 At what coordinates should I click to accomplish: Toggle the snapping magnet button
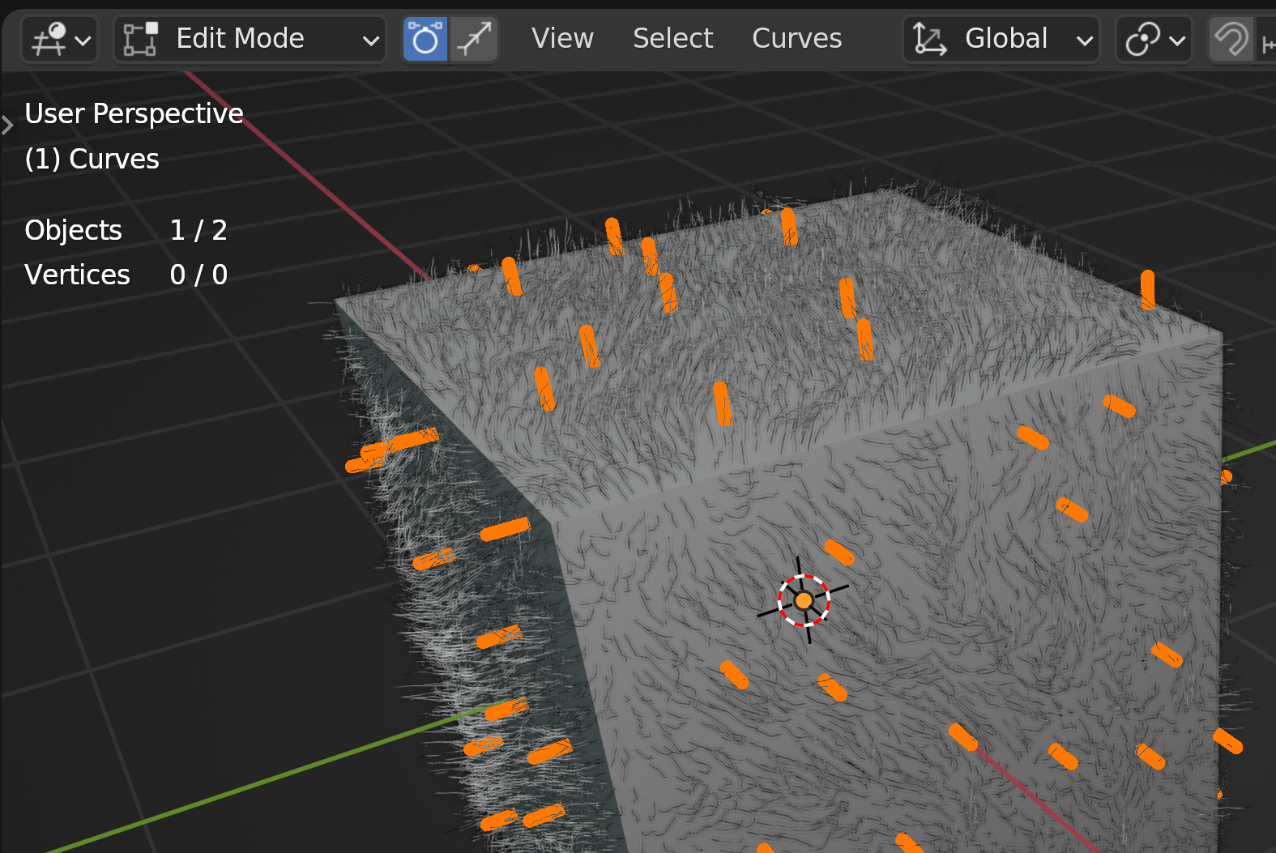1231,39
